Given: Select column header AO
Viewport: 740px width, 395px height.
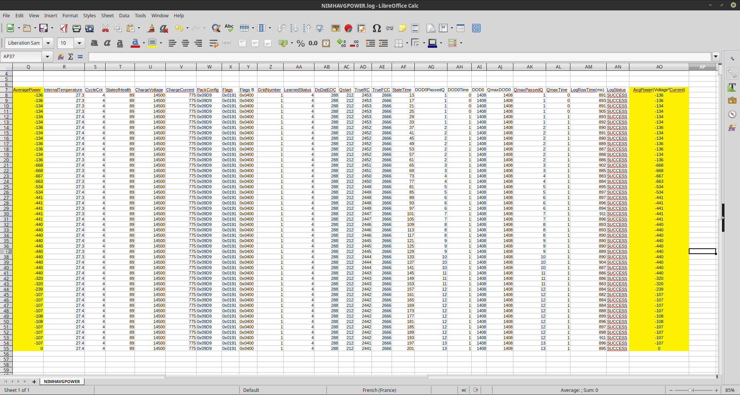Looking at the screenshot, I should coord(659,67).
